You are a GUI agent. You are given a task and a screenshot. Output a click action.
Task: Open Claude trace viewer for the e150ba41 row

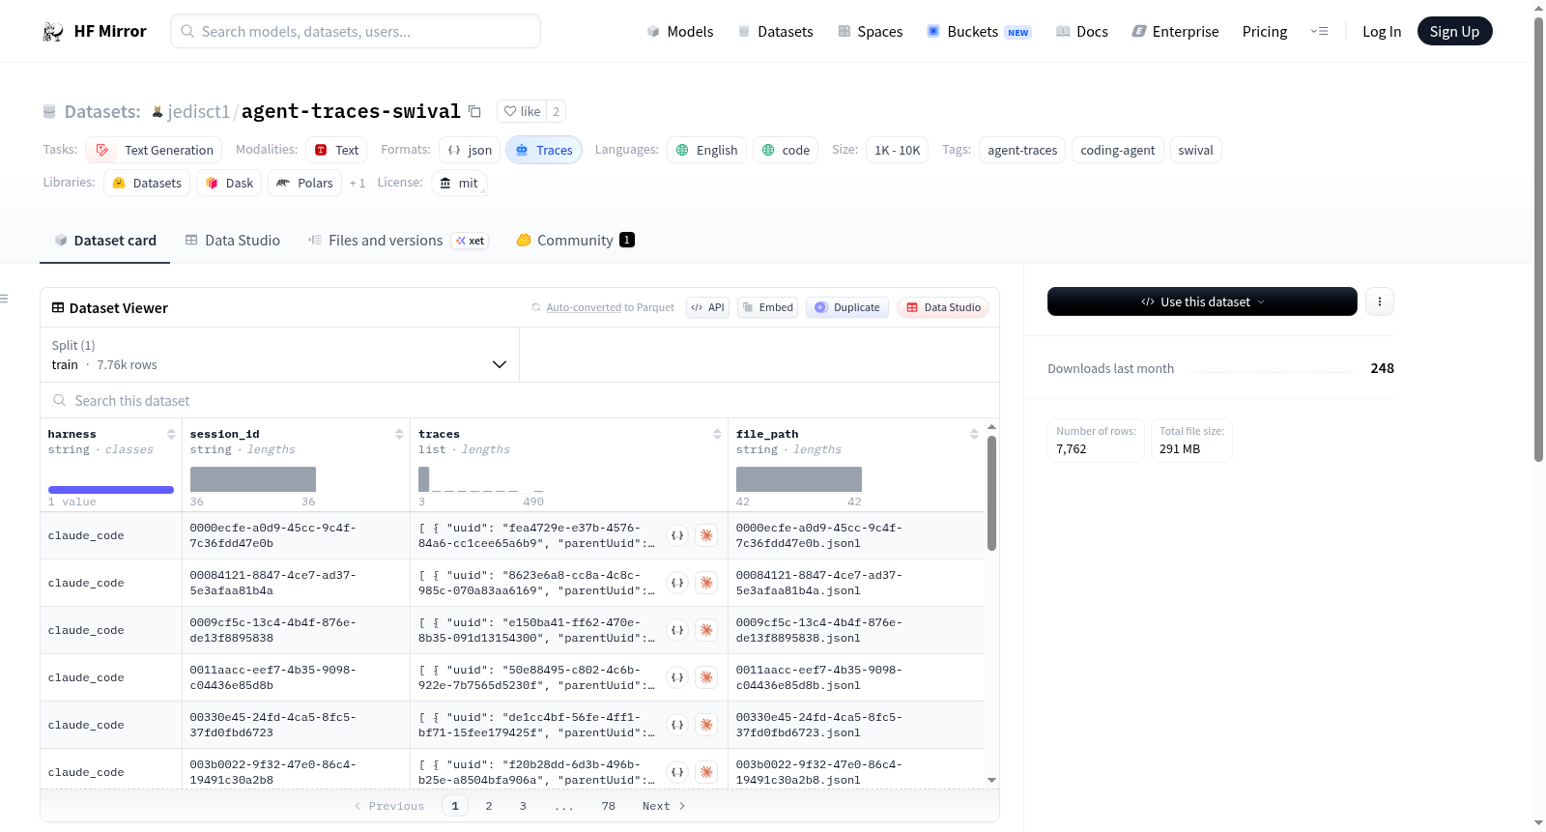pyautogui.click(x=707, y=630)
